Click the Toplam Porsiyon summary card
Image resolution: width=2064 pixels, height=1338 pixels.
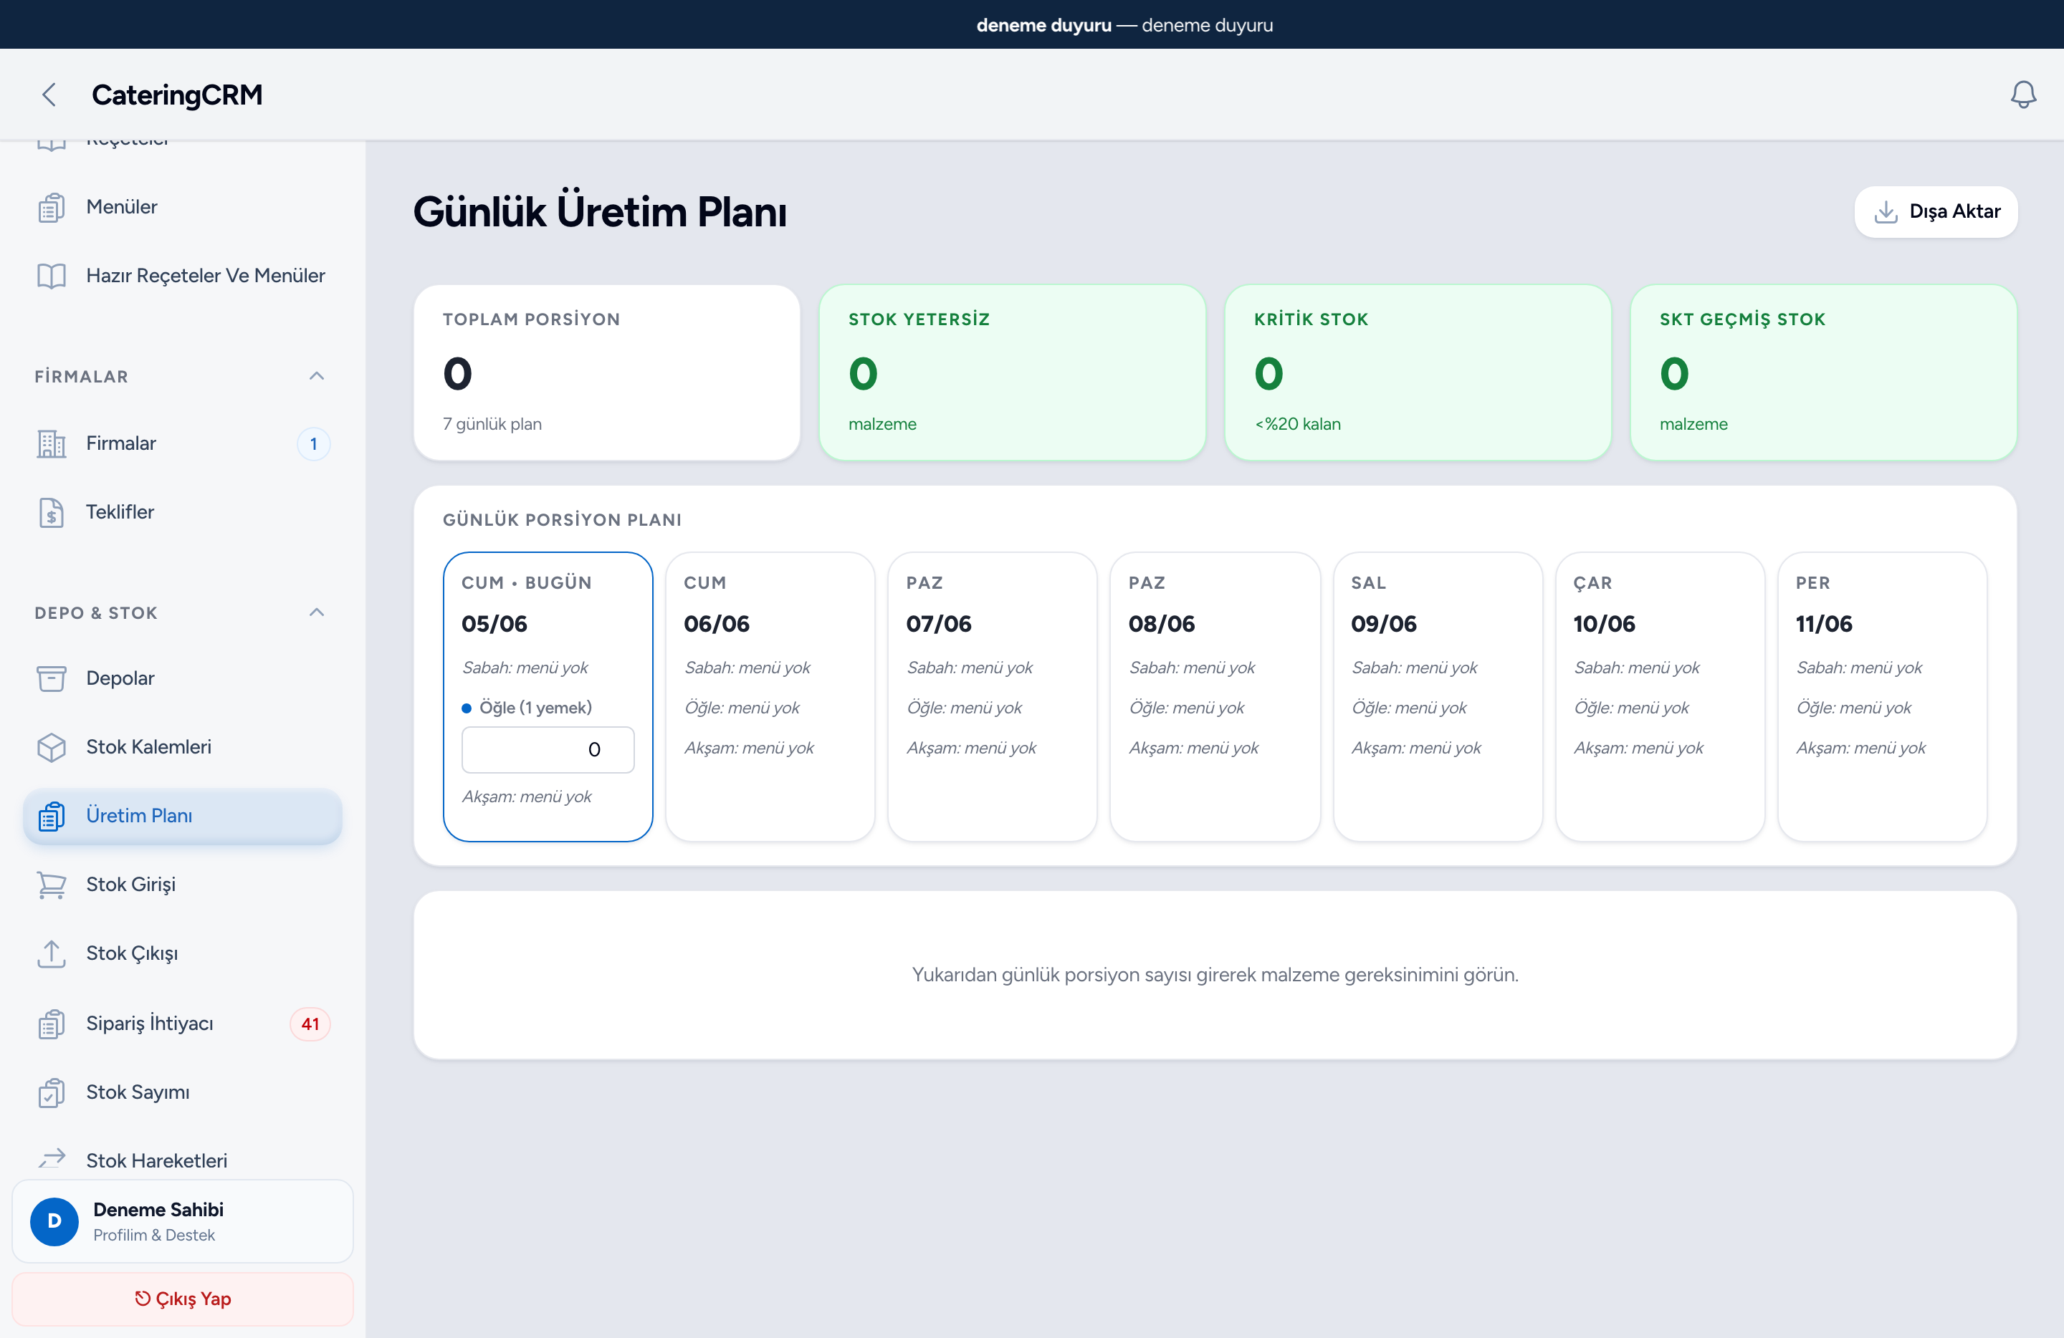[607, 372]
